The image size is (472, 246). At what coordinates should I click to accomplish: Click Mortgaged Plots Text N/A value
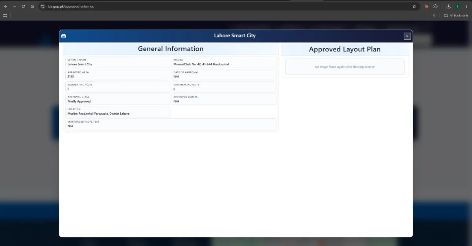pyautogui.click(x=70, y=126)
